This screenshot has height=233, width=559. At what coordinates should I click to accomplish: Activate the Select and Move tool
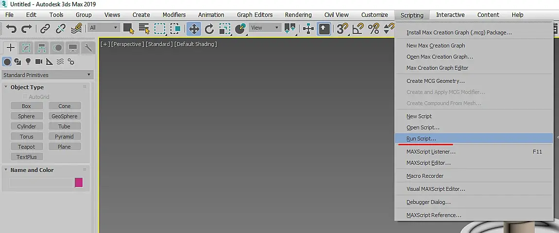click(194, 29)
